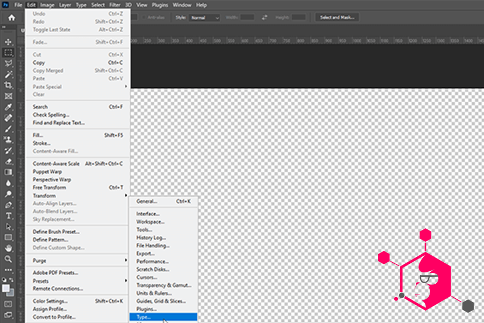
Task: Expand the Transform submenu arrow
Action: (126, 195)
